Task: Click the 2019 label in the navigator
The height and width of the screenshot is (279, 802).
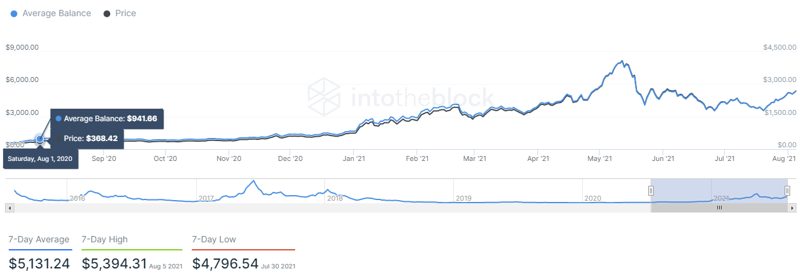Action: [463, 198]
